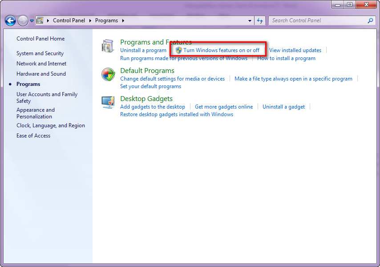Click Get more gadgets online
This screenshot has height=267, width=380.
[224, 107]
